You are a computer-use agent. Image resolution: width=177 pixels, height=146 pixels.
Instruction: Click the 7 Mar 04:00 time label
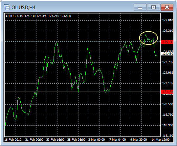pos(118,140)
